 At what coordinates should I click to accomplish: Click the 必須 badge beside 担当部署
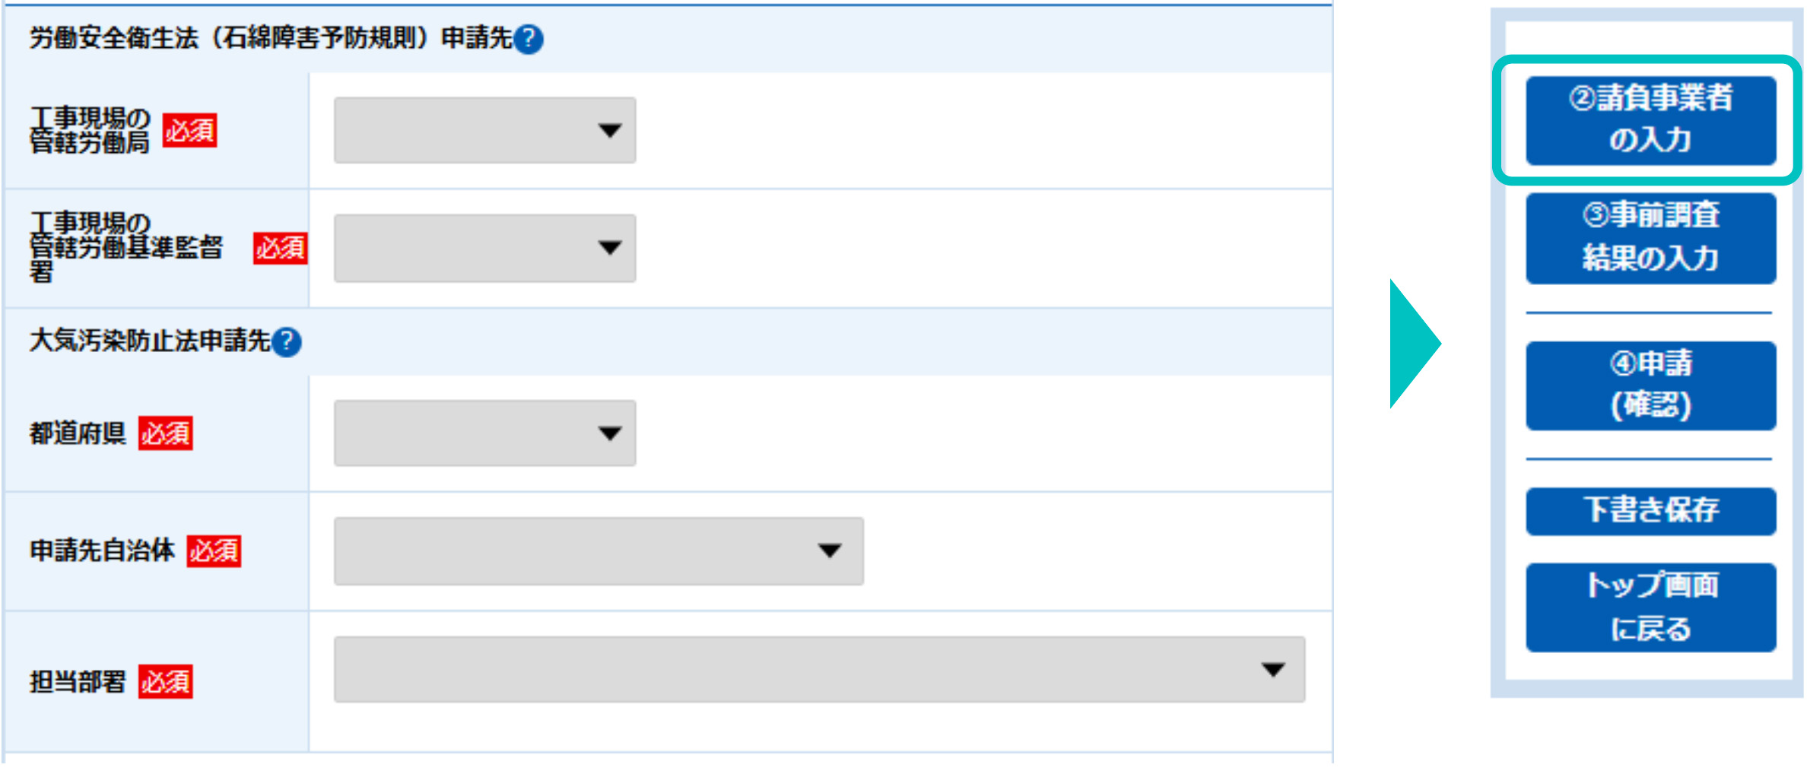coord(166,682)
